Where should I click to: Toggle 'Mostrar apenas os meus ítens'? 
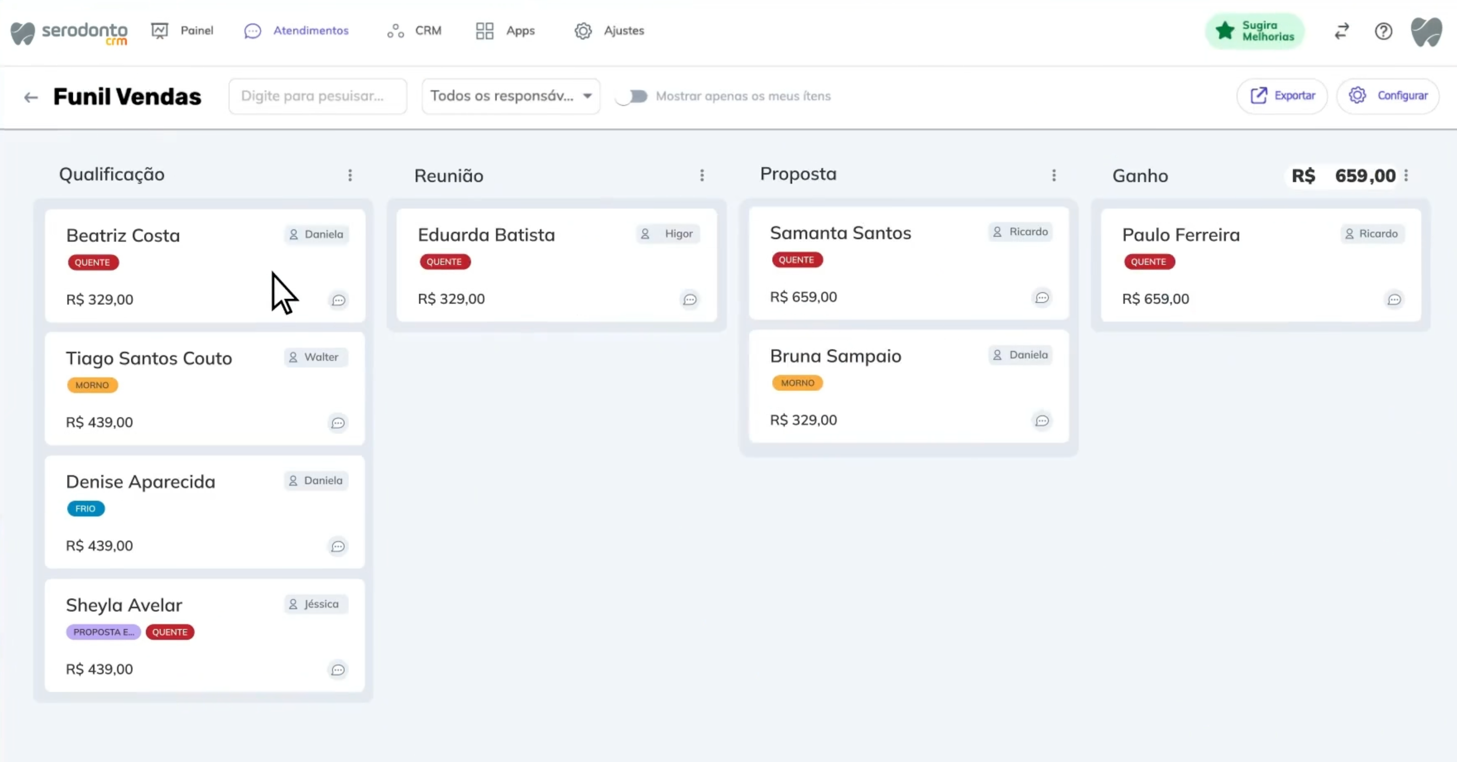click(632, 96)
